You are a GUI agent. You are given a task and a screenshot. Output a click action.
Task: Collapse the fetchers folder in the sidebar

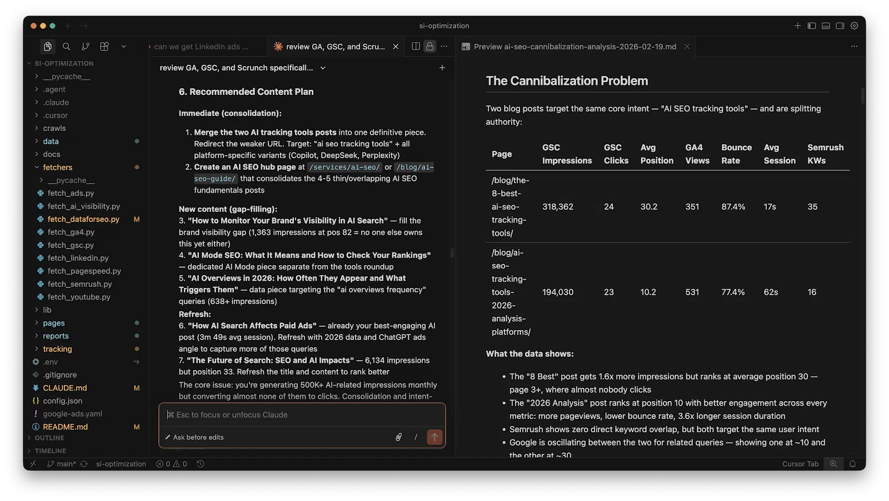coord(57,167)
